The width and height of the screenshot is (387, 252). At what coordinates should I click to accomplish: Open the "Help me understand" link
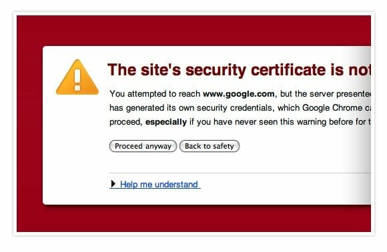[x=159, y=185]
